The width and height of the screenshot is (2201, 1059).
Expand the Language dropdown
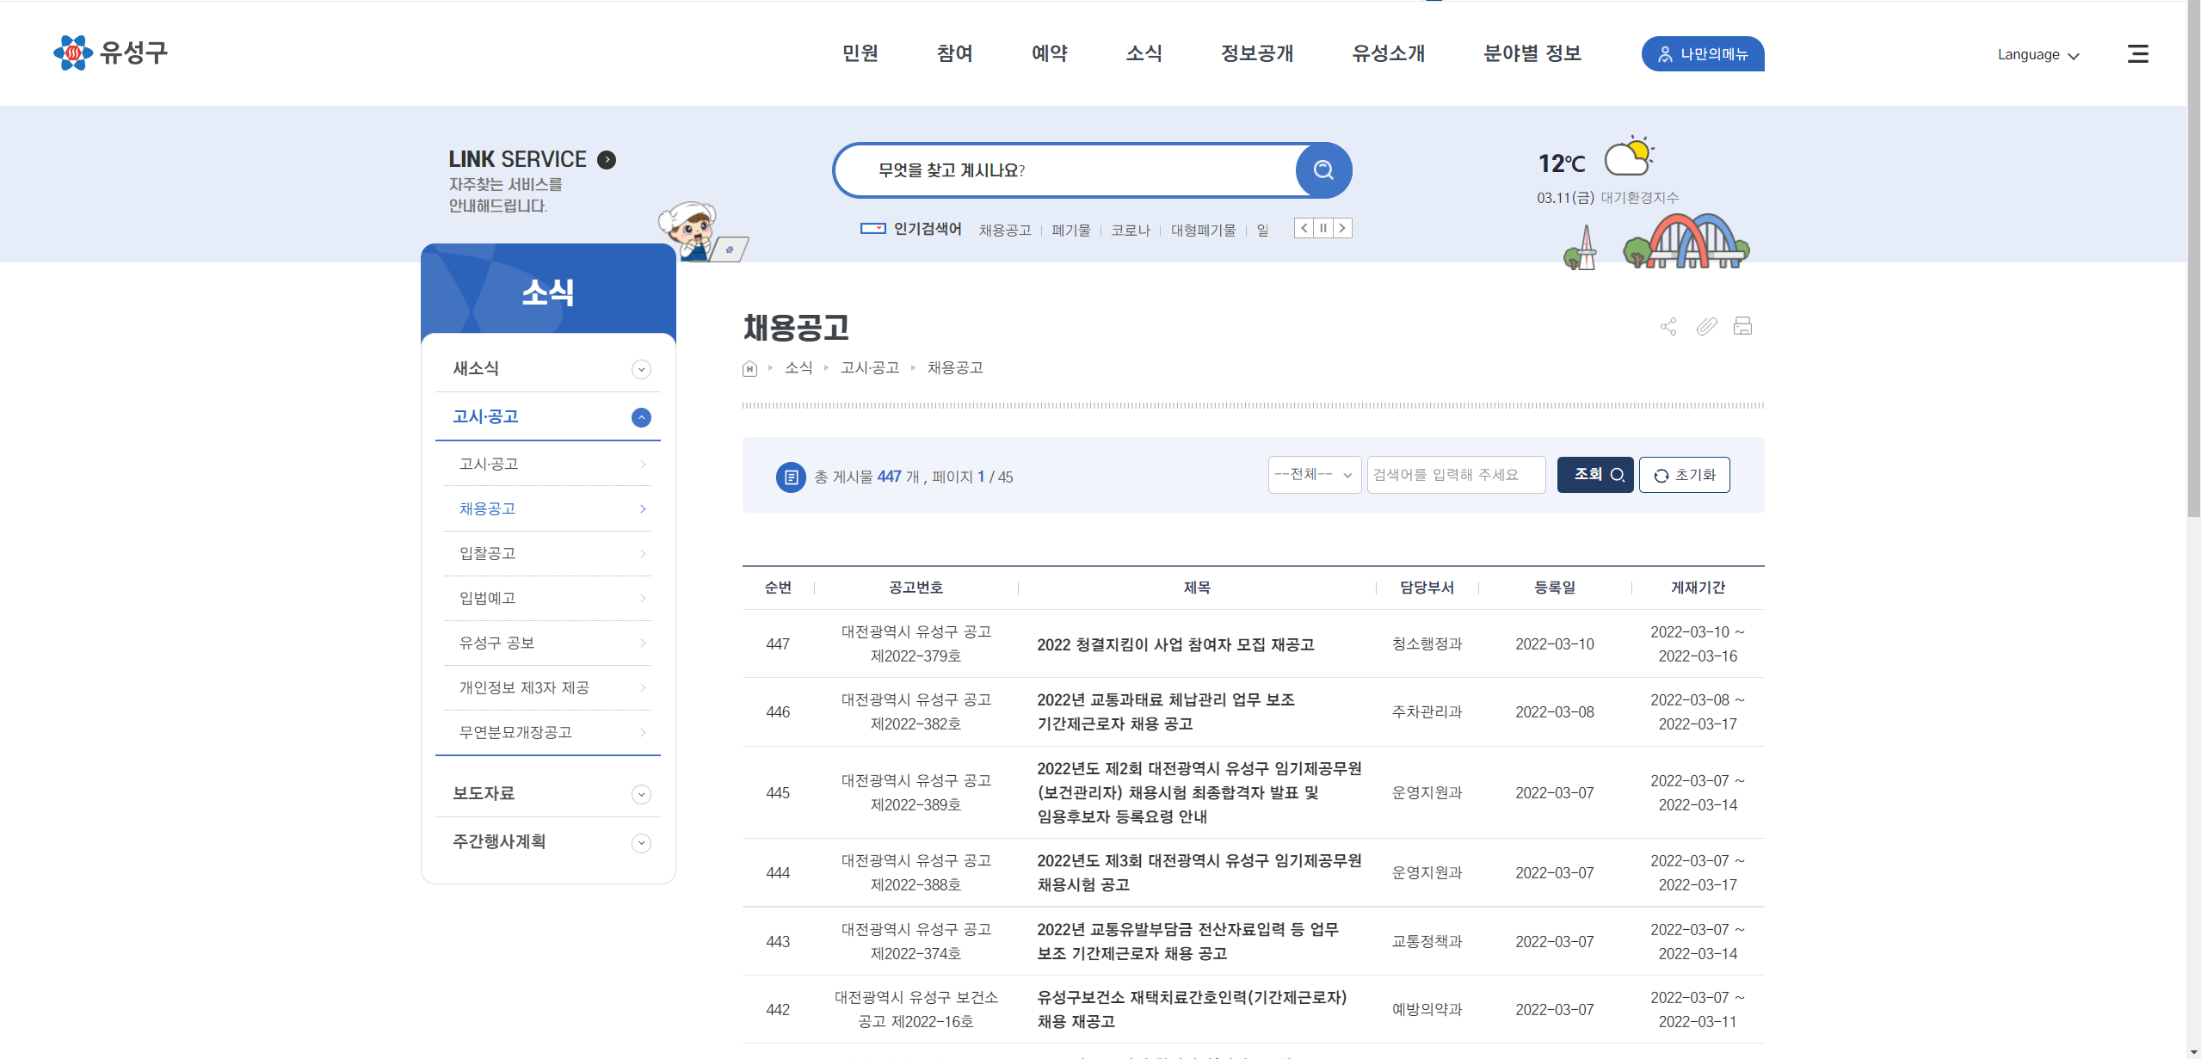click(x=2038, y=55)
